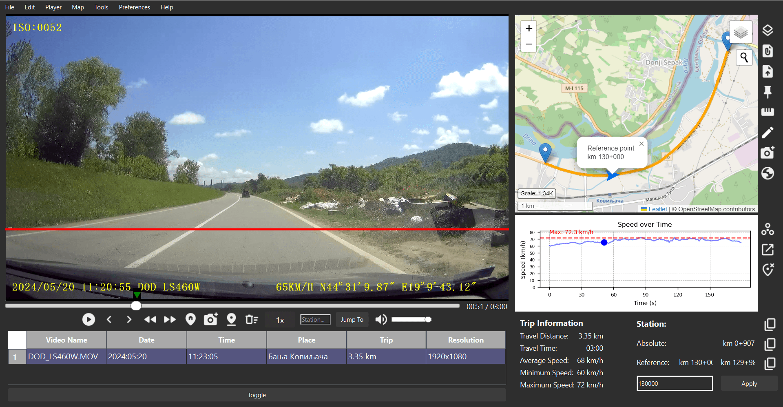Take a screenshot with the camera toolbar icon
Screen dimensions: 783x407
(210, 319)
